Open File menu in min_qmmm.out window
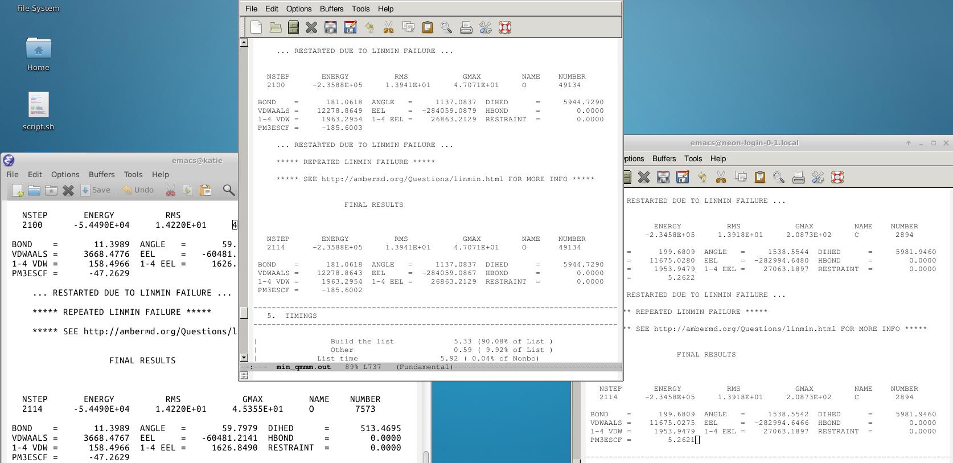This screenshot has height=463, width=953. pyautogui.click(x=251, y=9)
